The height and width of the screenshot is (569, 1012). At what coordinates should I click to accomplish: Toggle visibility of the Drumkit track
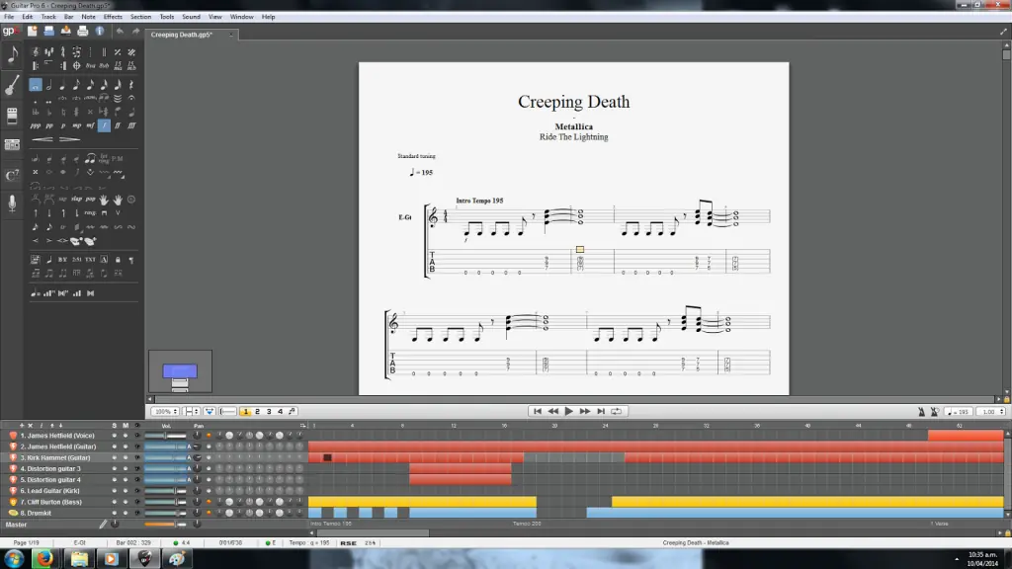136,513
